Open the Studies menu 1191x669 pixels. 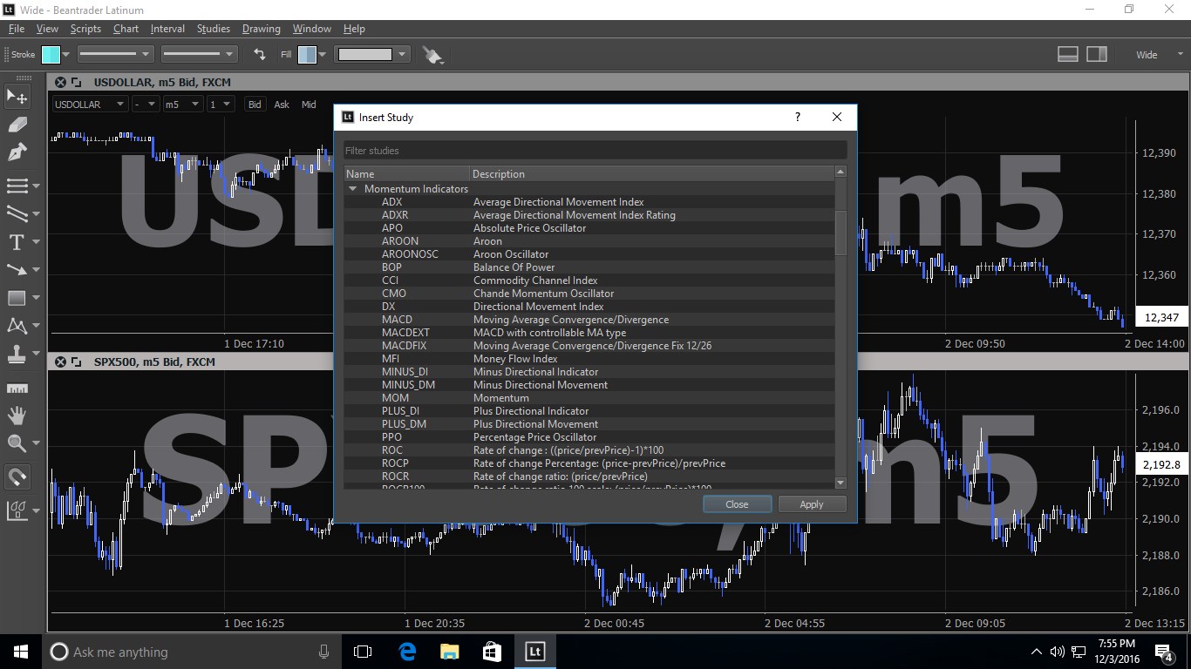coord(214,29)
